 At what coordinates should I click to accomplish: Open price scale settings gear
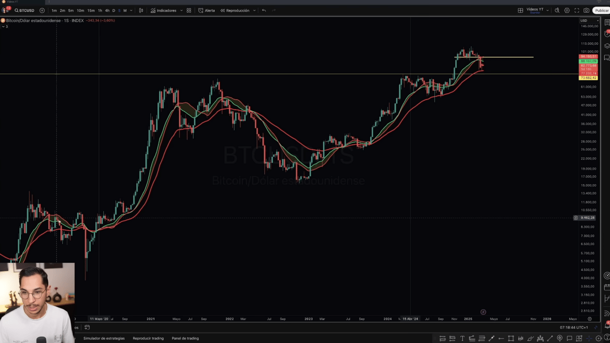(589, 319)
